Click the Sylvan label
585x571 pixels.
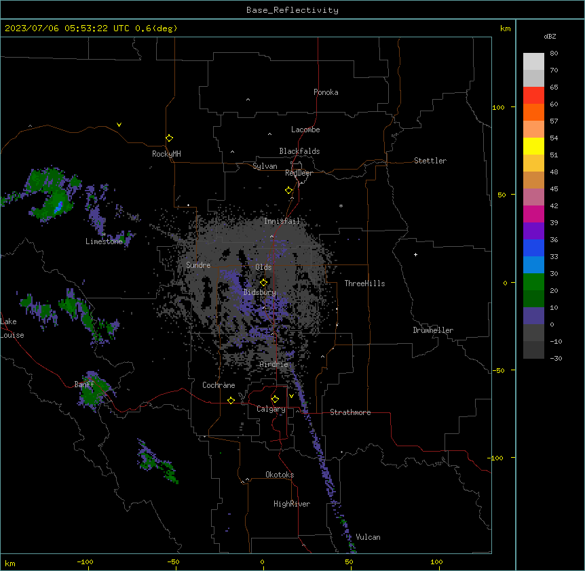tap(265, 166)
